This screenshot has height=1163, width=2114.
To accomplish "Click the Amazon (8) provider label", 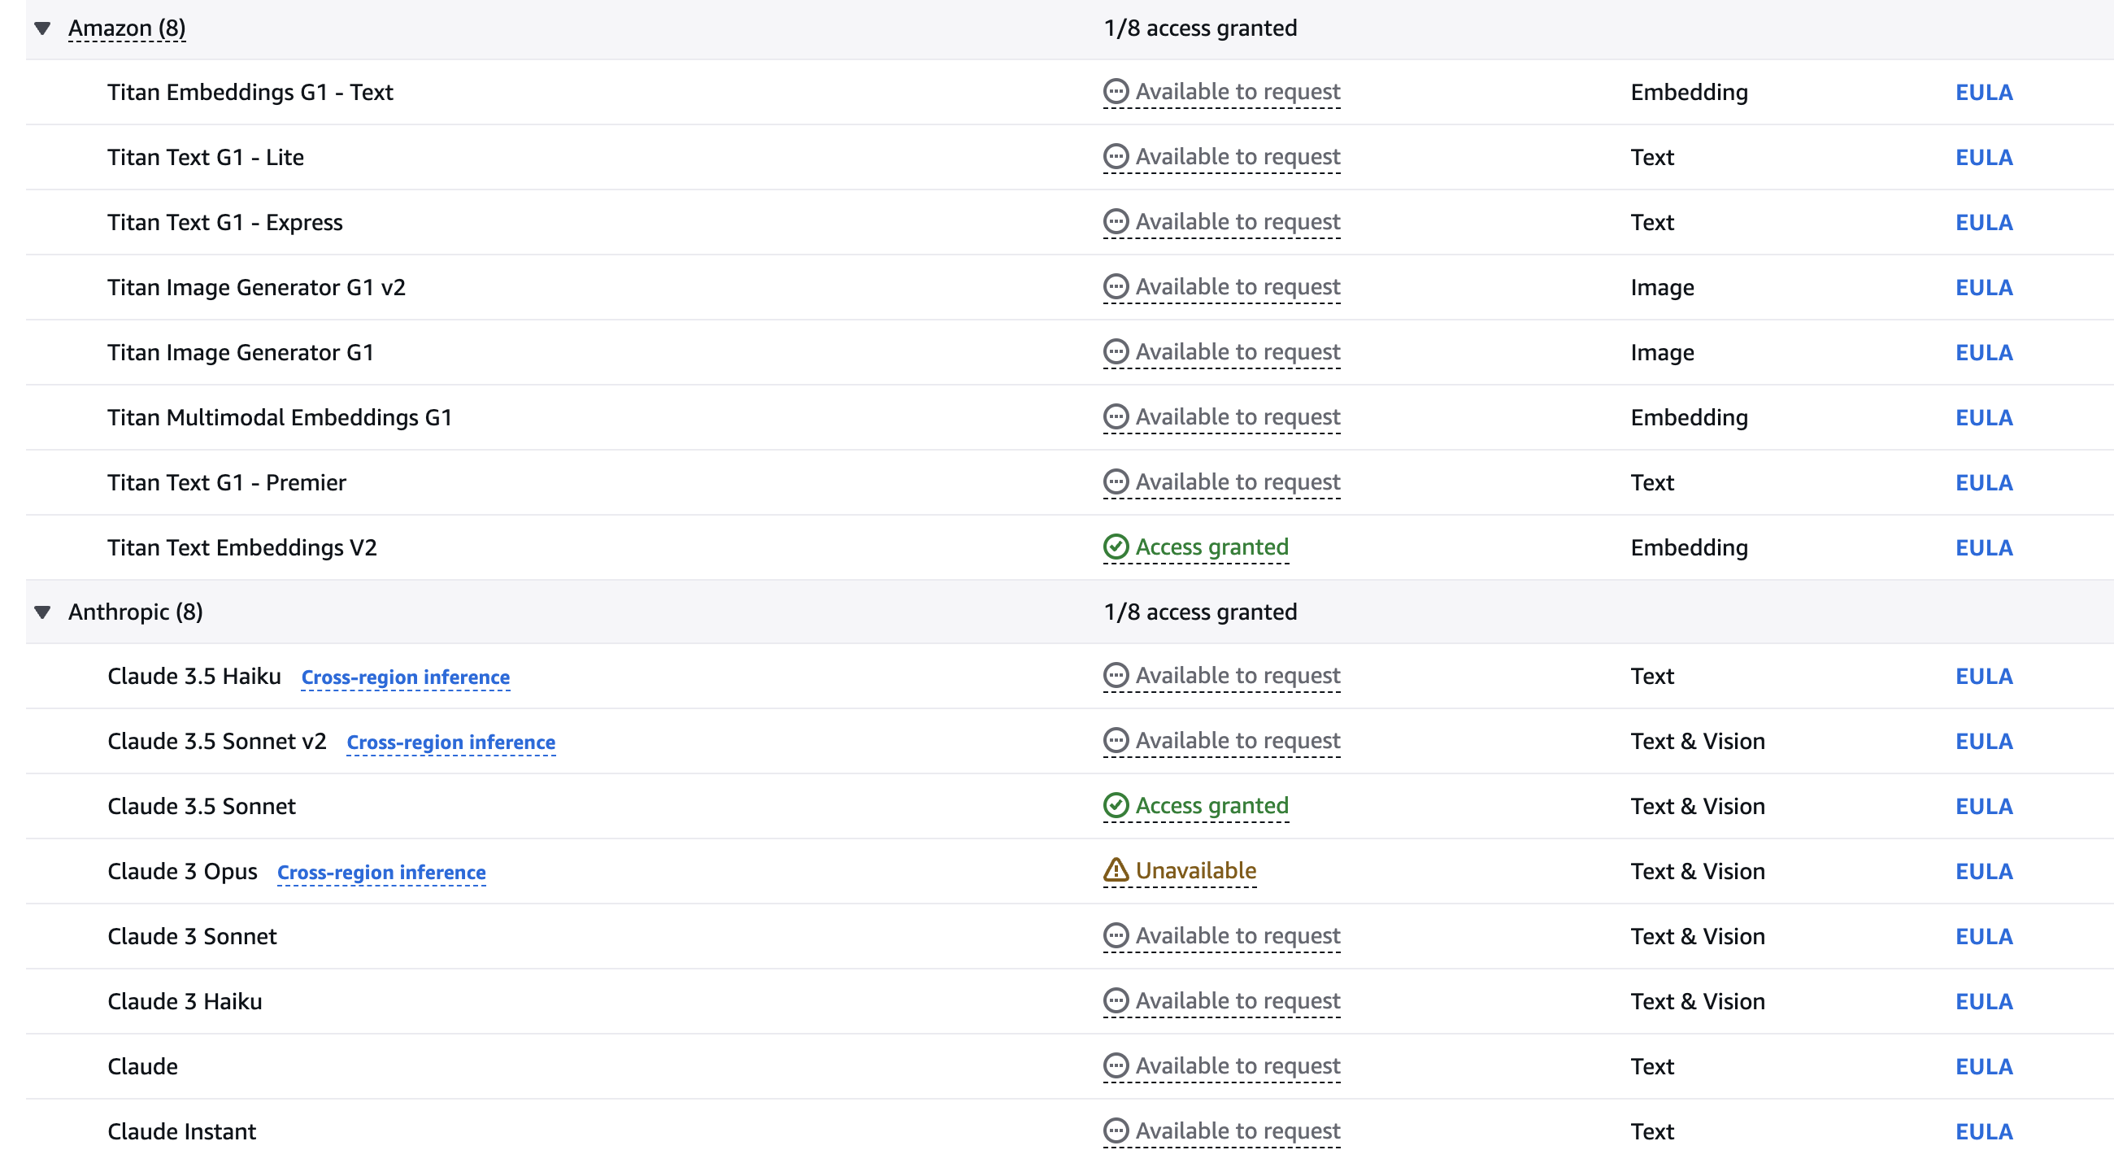I will point(126,28).
